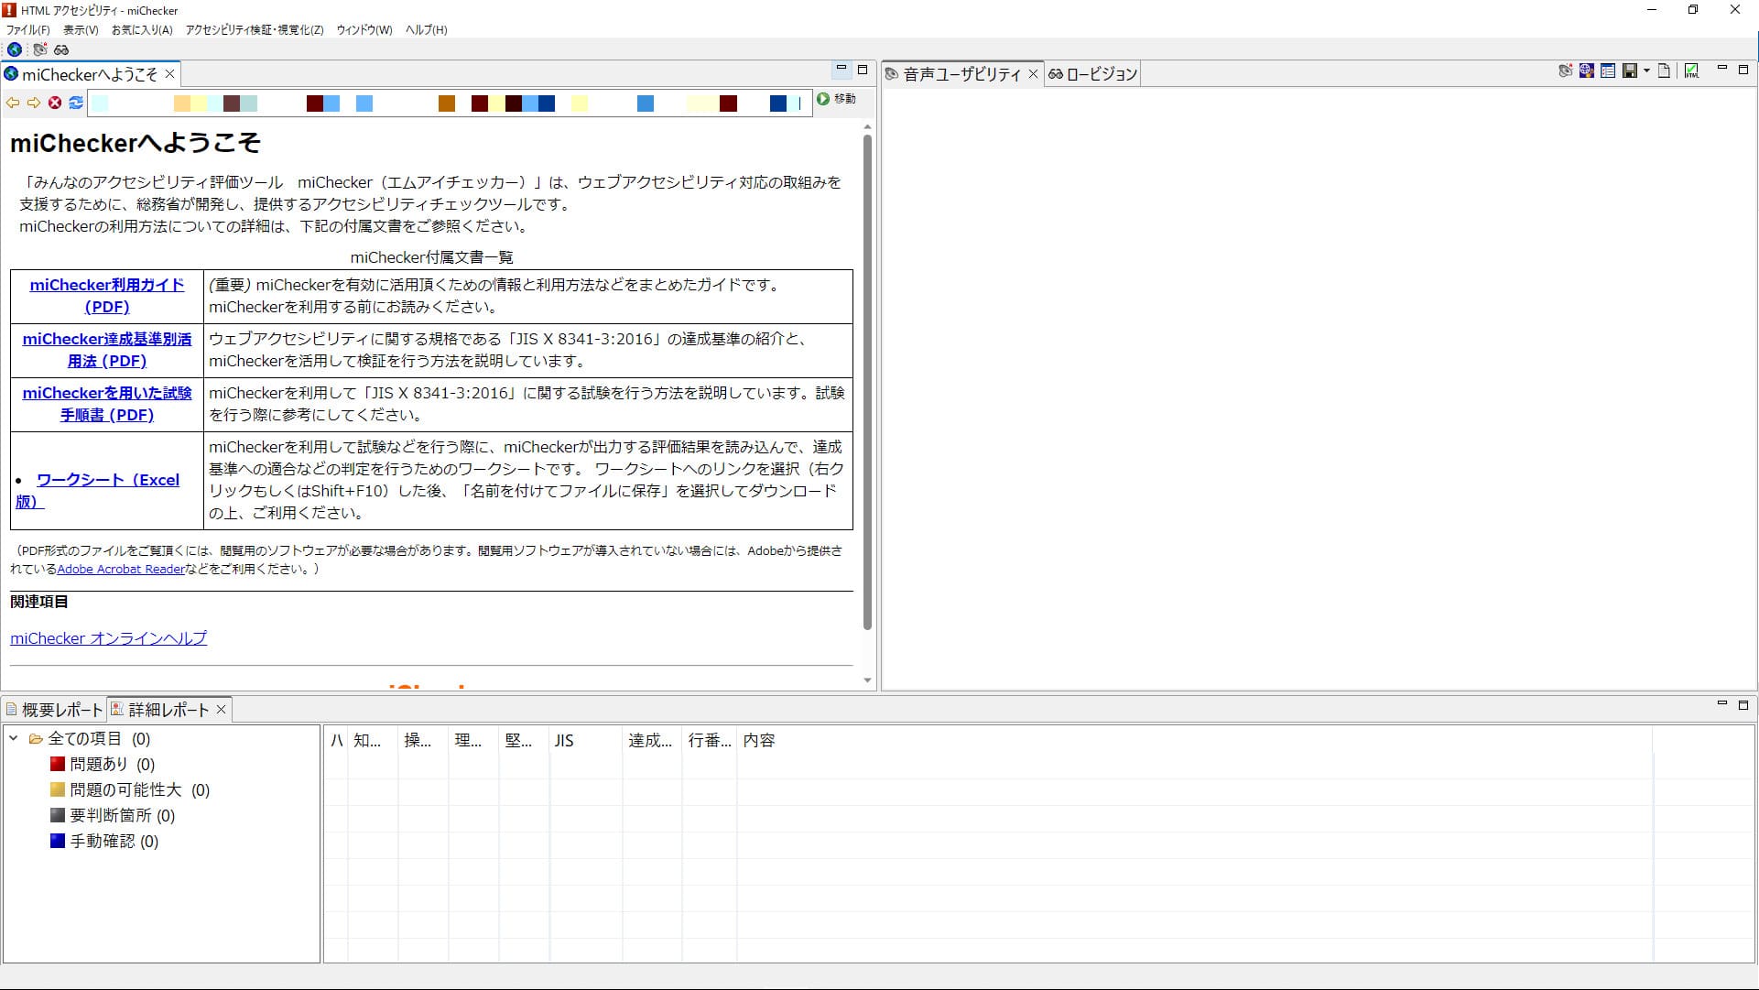This screenshot has width=1759, height=990.
Task: Open the save icon's dropdown arrow
Action: pyautogui.click(x=1647, y=71)
